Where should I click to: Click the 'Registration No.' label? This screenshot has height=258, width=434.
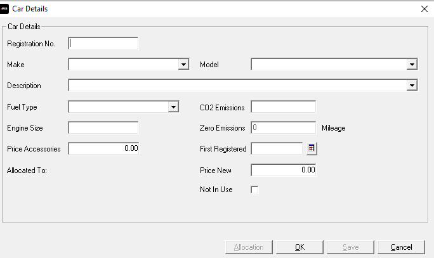coord(31,44)
